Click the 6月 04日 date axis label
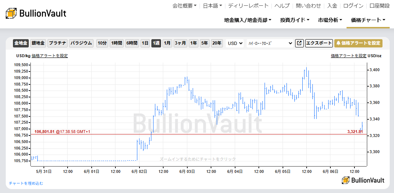 (235, 171)
